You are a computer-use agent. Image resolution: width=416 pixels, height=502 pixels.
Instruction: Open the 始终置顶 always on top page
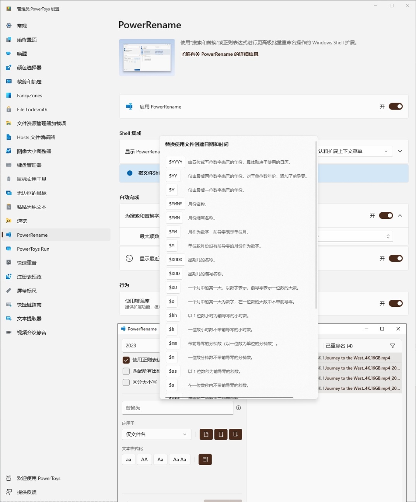click(56, 40)
